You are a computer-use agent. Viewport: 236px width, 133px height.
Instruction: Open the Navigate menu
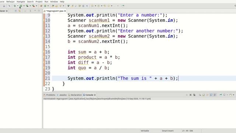pos(21,1)
